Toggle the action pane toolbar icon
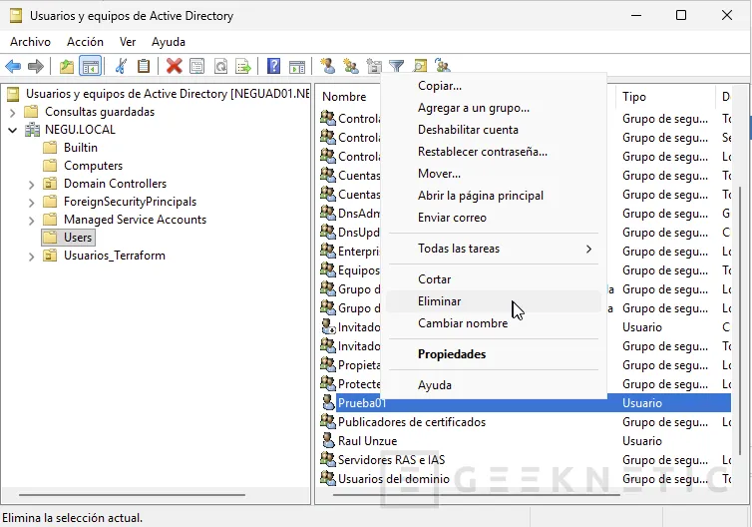This screenshot has width=752, height=527. point(297,66)
